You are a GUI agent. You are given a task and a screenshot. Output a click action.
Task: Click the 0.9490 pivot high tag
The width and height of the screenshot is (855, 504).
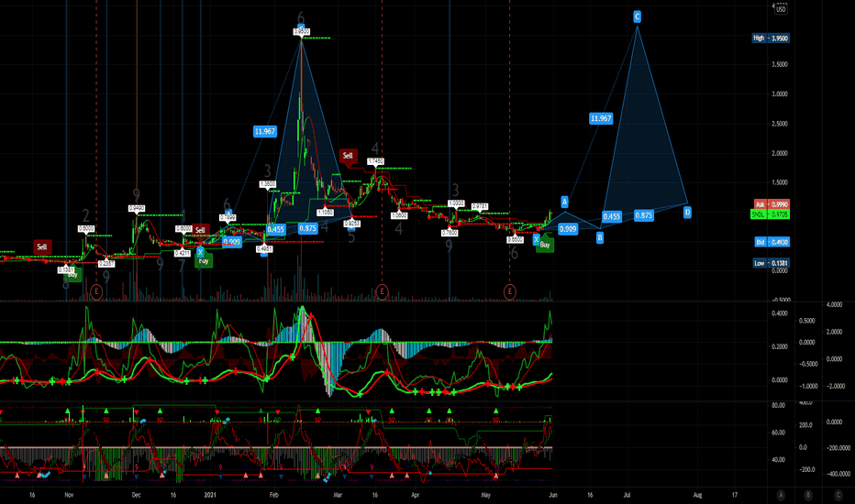coord(137,208)
